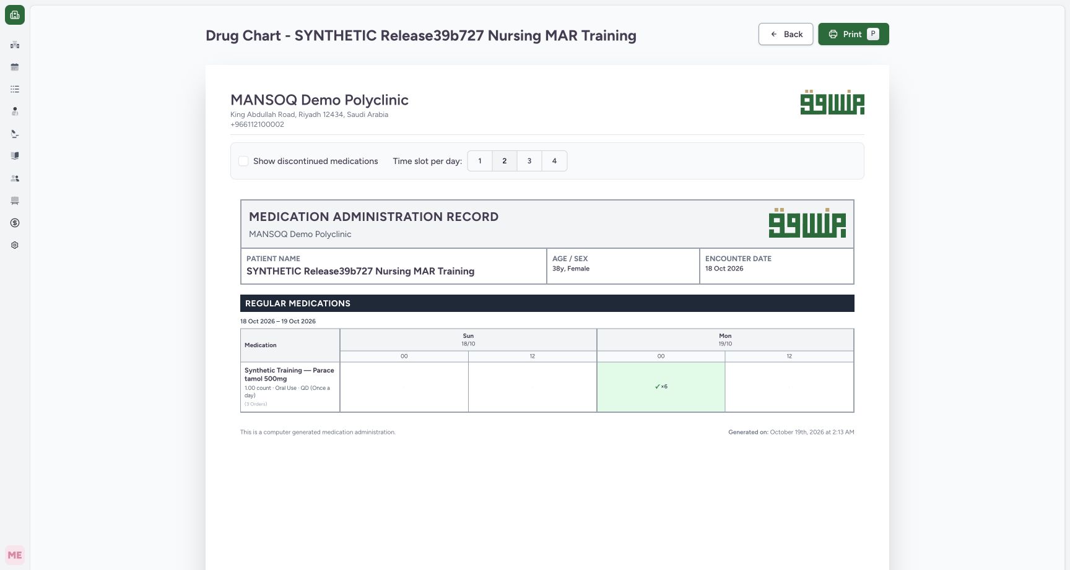Click the patient name SYNTHETIC Release39b727 Nursing MAR Training
Viewport: 1070px width, 570px height.
pos(360,271)
